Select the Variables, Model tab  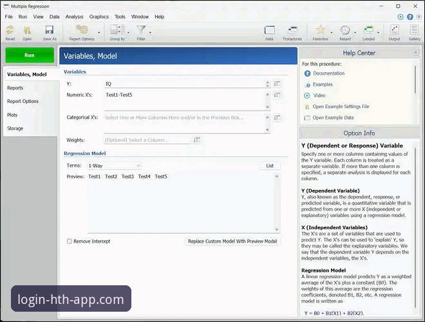coord(32,74)
